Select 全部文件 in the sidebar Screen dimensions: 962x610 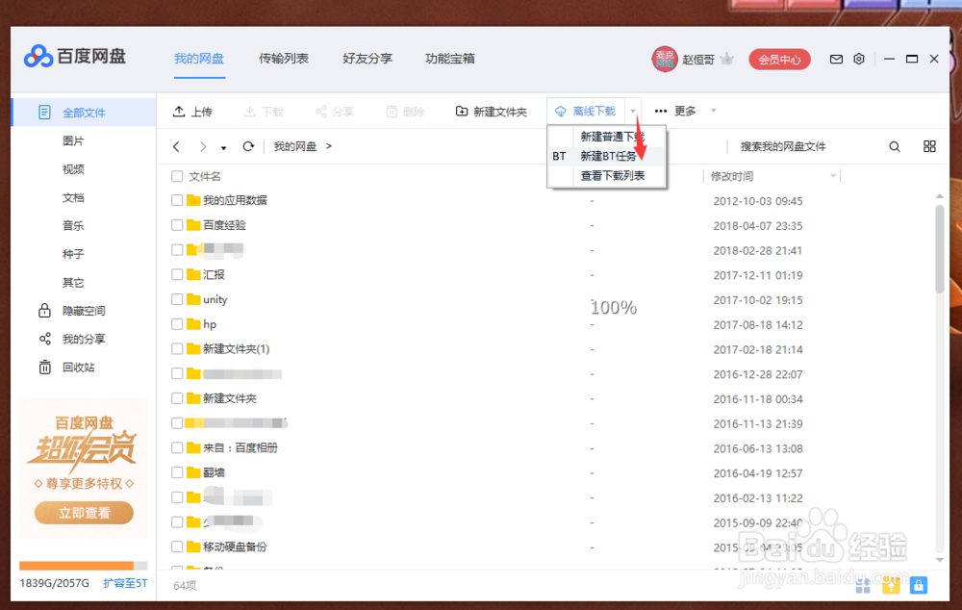pyautogui.click(x=84, y=113)
